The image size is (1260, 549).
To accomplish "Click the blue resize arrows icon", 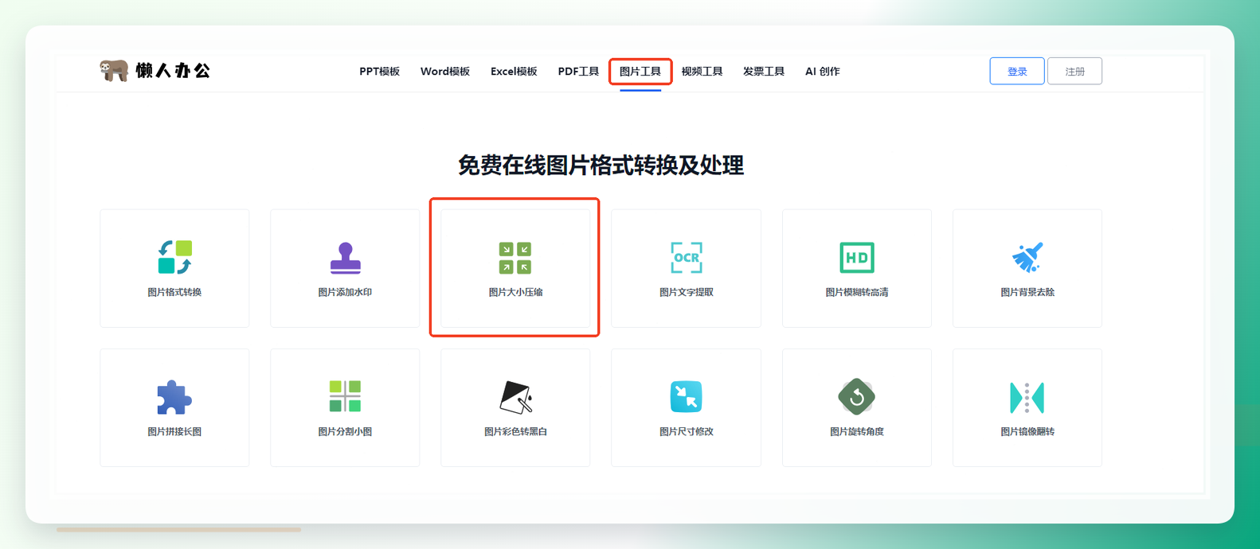I will pyautogui.click(x=687, y=397).
